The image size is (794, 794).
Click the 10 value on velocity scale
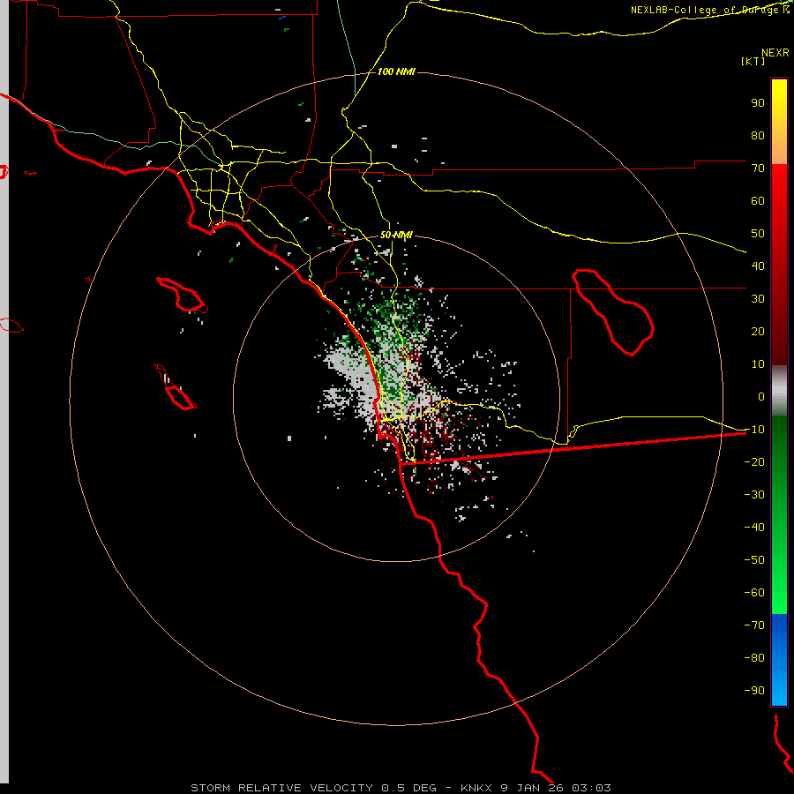click(x=758, y=364)
